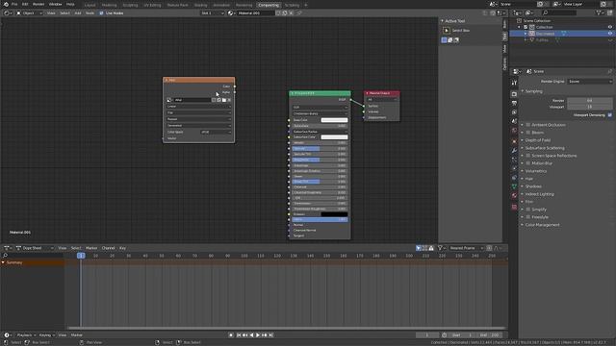This screenshot has height=346, width=616.
Task: Expand the Depth of Field panel
Action: click(537, 140)
